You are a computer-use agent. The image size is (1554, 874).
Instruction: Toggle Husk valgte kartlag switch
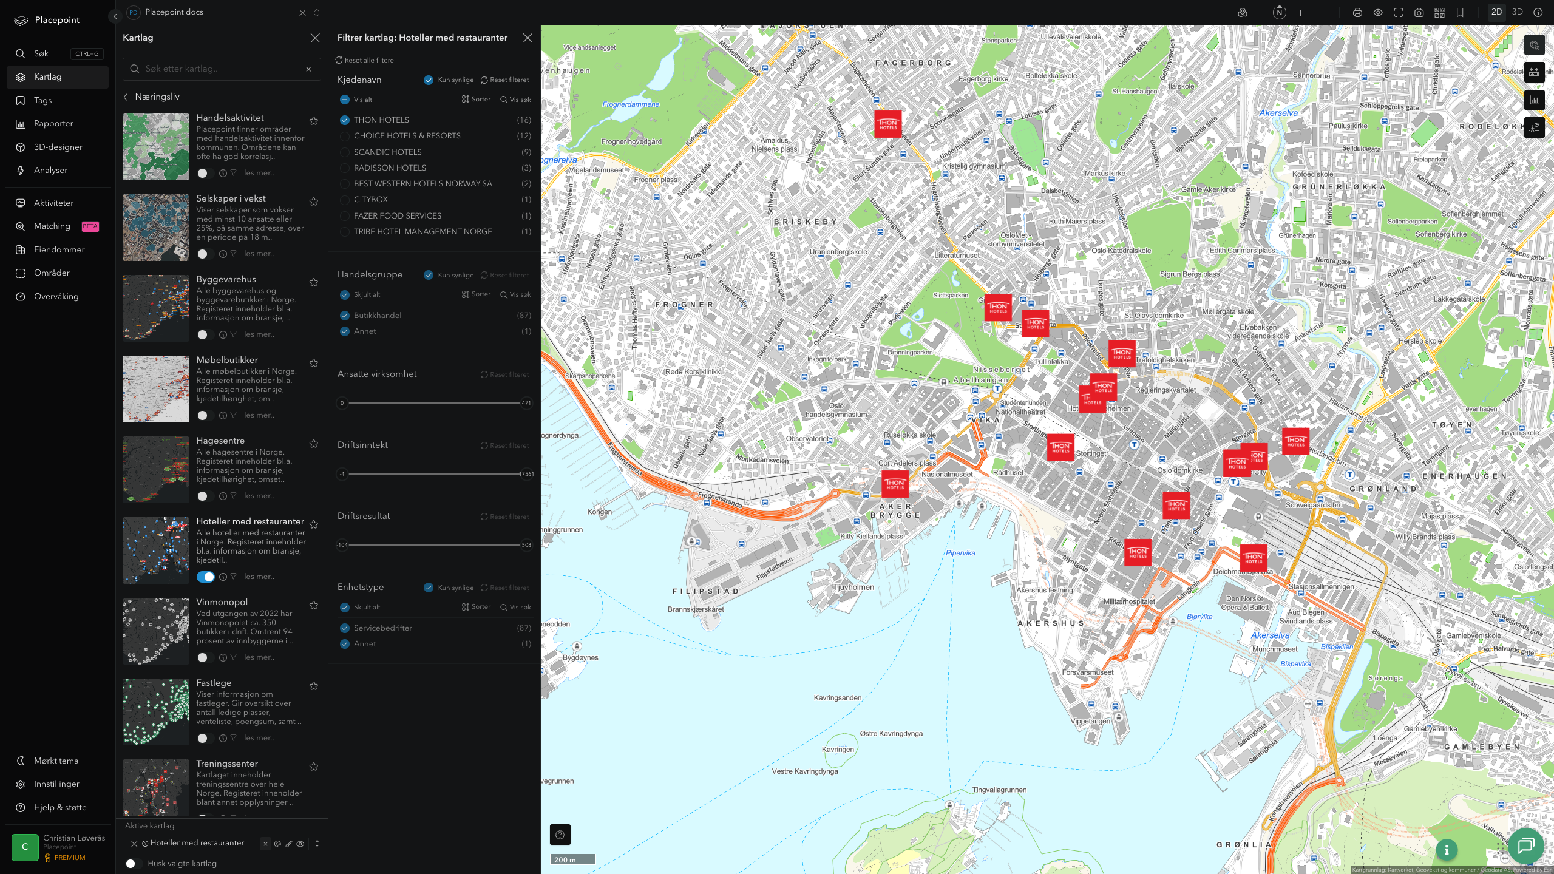tap(134, 864)
